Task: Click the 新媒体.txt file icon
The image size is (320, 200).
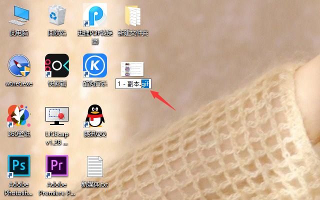Action: [x=95, y=166]
